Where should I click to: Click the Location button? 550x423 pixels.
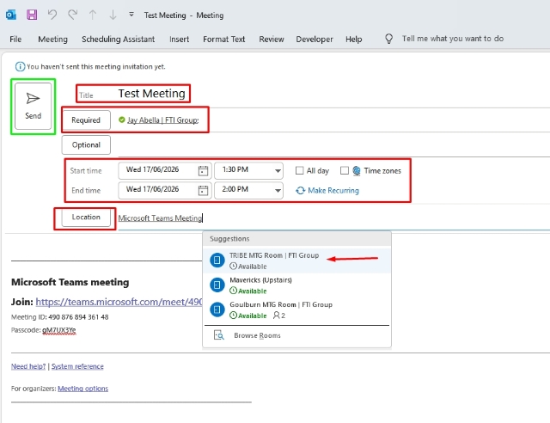[86, 218]
